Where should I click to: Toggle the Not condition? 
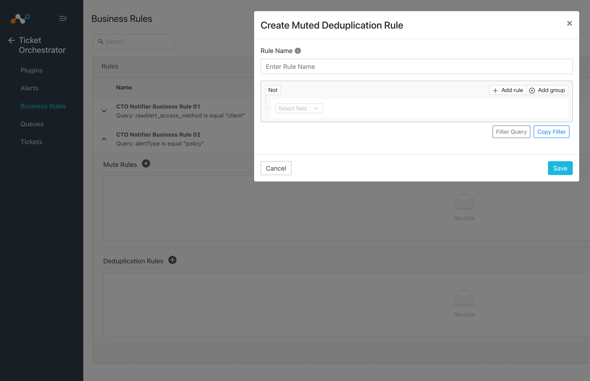click(x=273, y=90)
